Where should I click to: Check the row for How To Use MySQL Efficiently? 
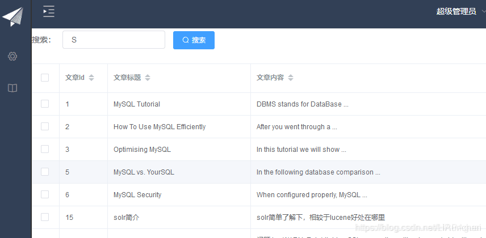[45, 126]
